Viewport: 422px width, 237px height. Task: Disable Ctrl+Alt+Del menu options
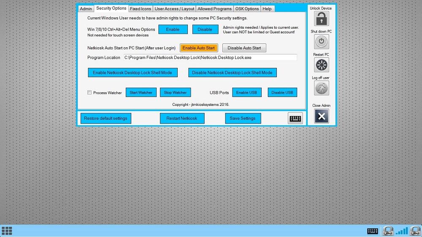pyautogui.click(x=205, y=30)
